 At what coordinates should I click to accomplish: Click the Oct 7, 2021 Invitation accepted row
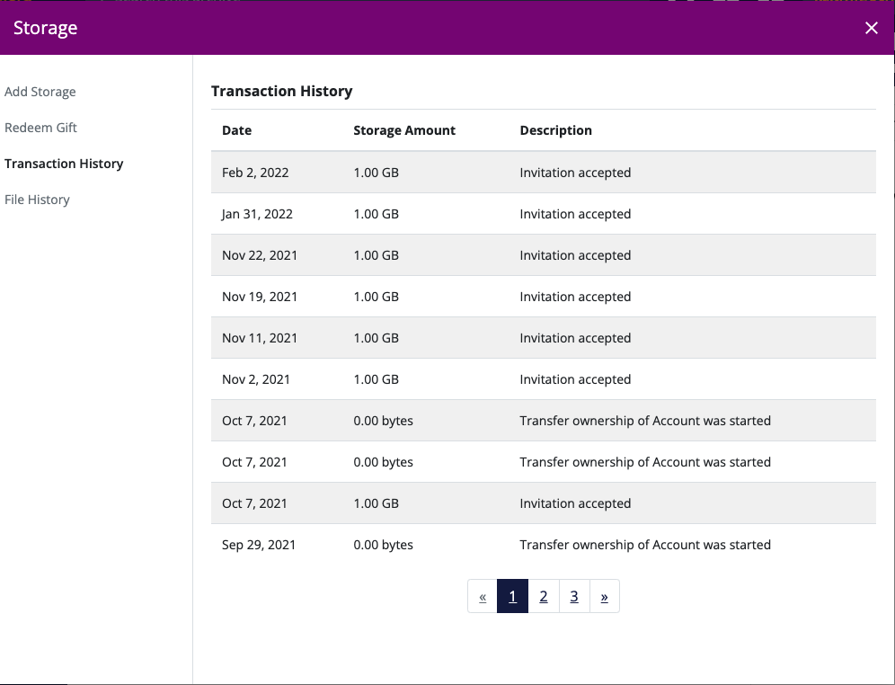tap(544, 503)
